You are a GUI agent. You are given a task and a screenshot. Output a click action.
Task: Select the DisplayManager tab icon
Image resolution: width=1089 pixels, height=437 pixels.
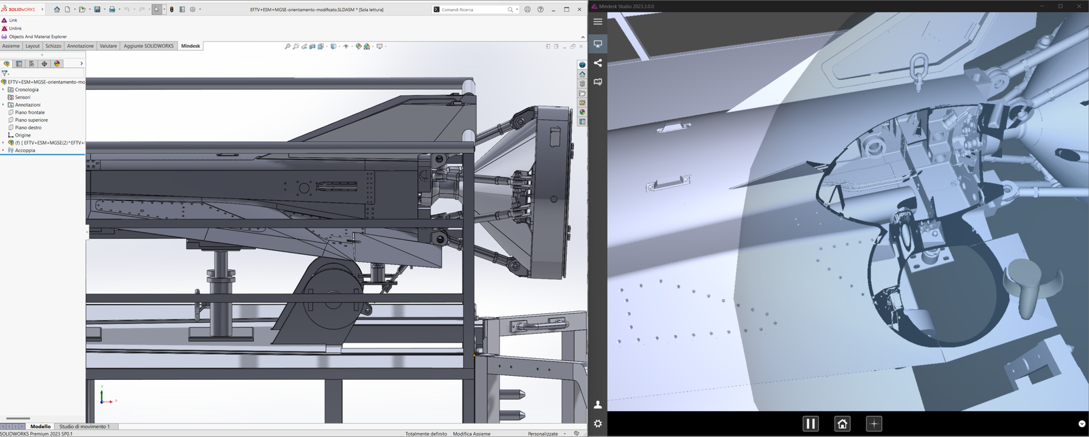click(x=57, y=64)
